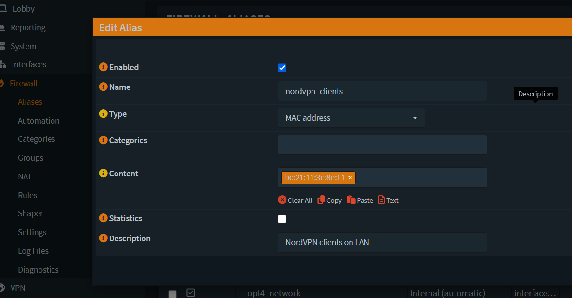Click the Name field containing nordvpn_clients
The width and height of the screenshot is (572, 298).
382,91
